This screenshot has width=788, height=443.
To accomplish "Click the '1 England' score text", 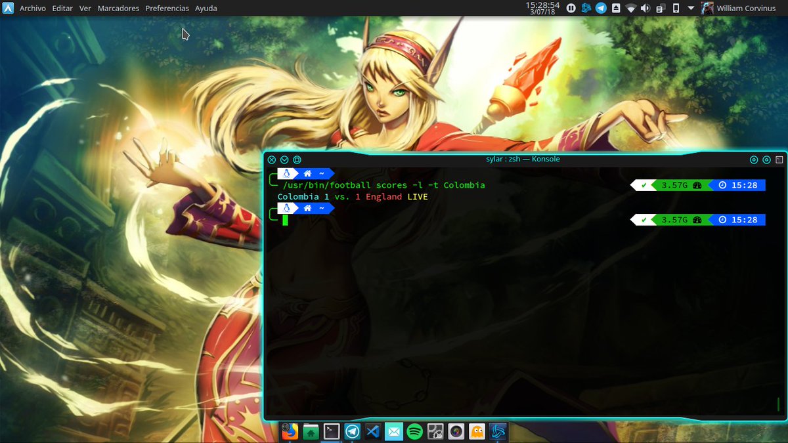I will [x=379, y=197].
